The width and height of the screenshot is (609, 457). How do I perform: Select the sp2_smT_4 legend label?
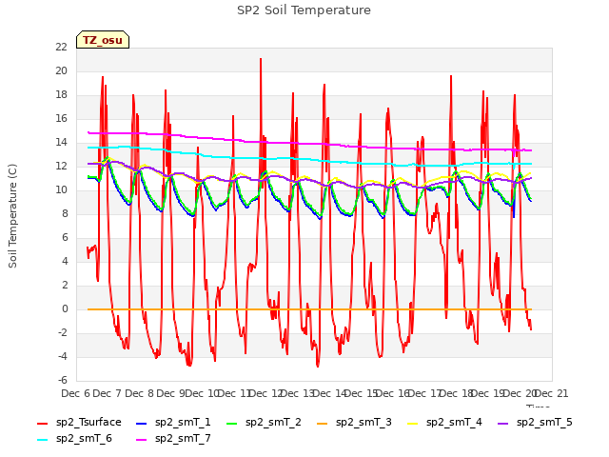click(454, 422)
